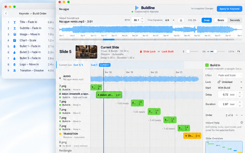245x153 pixels.
Task: Click the red Slide Lock padlock icon
Action: (x=141, y=51)
